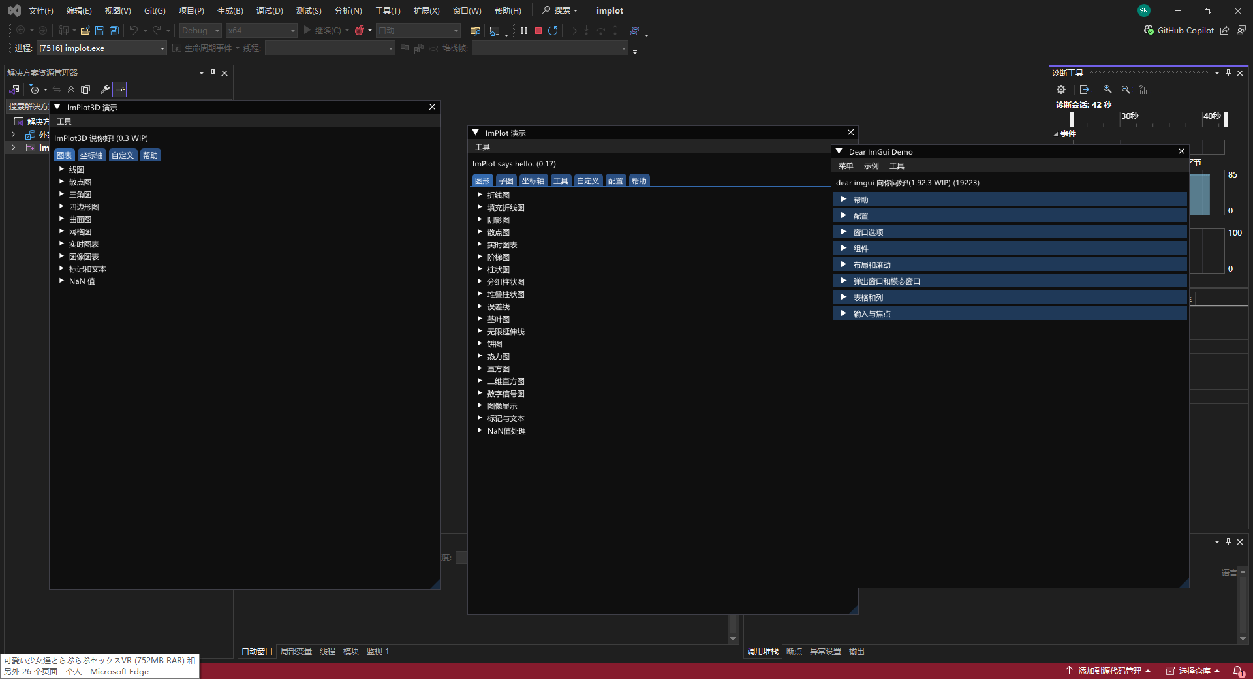Click the 40秒 mark on diagnostics timeline
Screen dimensions: 1253x679
[1212, 116]
